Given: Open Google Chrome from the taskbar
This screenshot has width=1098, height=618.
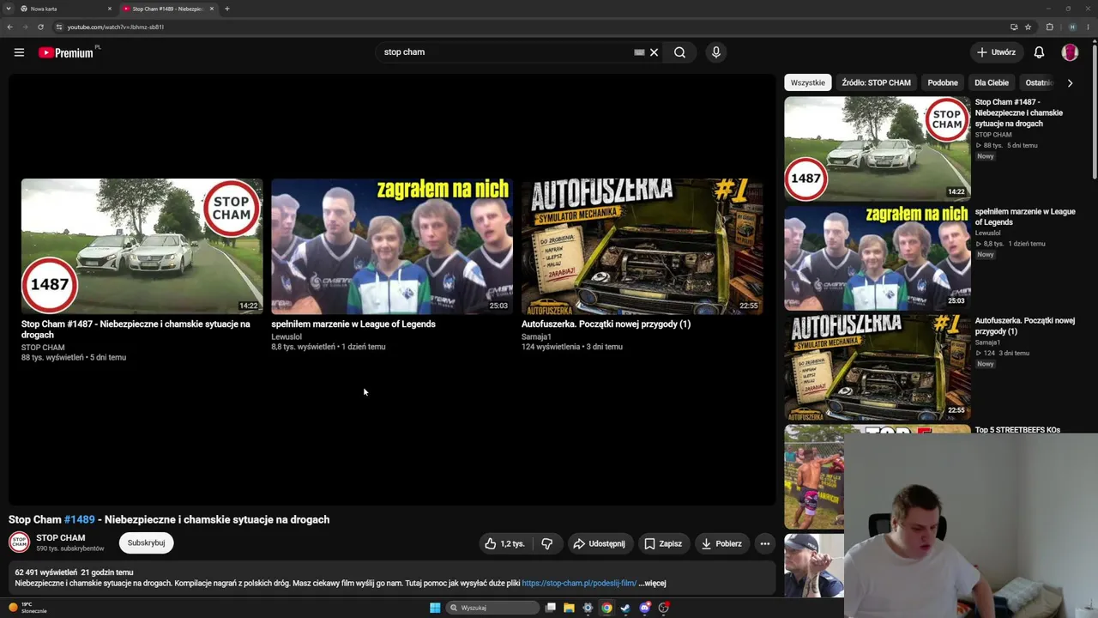Looking at the screenshot, I should [606, 608].
